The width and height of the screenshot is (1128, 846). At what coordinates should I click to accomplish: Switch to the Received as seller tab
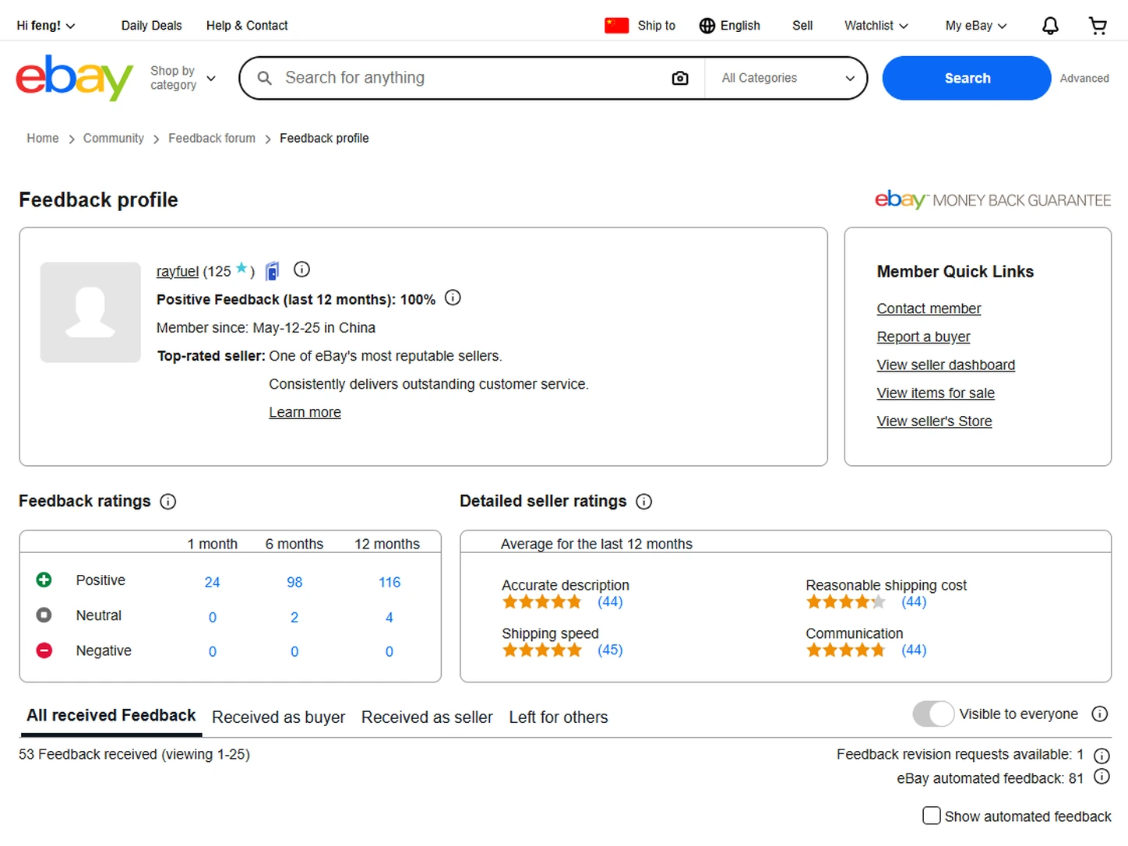click(427, 717)
